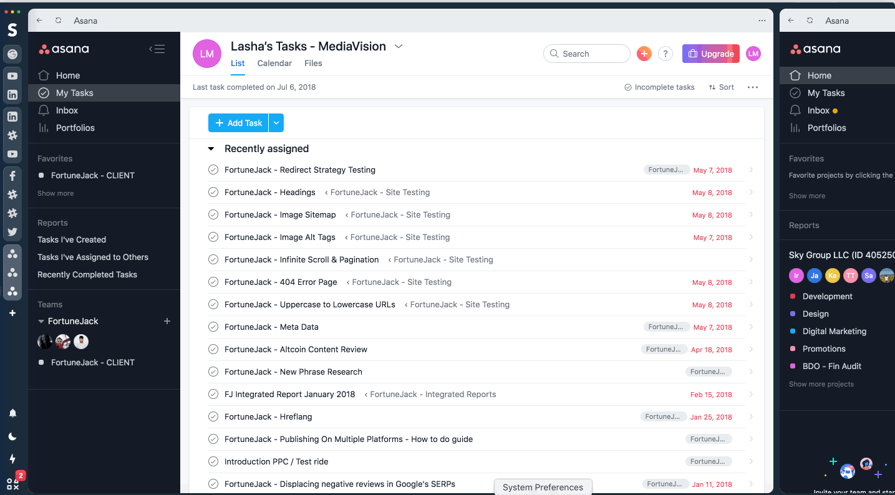This screenshot has width=895, height=495.
Task: Click the Add Task button
Action: [x=238, y=123]
